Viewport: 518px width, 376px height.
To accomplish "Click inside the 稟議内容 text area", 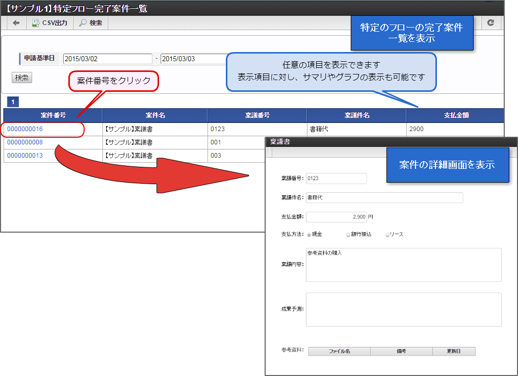I will tap(403, 264).
